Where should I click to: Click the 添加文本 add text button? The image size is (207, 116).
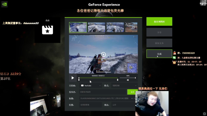tap(159, 43)
